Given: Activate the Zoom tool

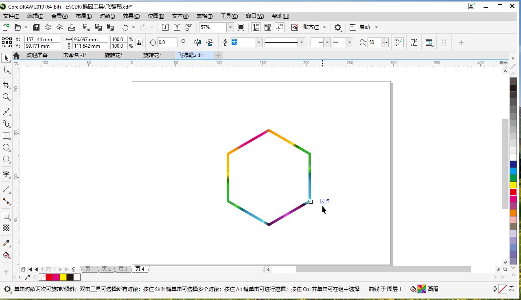Looking at the screenshot, I should tap(6, 97).
